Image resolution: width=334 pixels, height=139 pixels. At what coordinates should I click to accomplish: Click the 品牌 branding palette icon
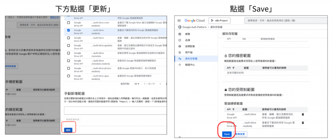[x=180, y=40]
